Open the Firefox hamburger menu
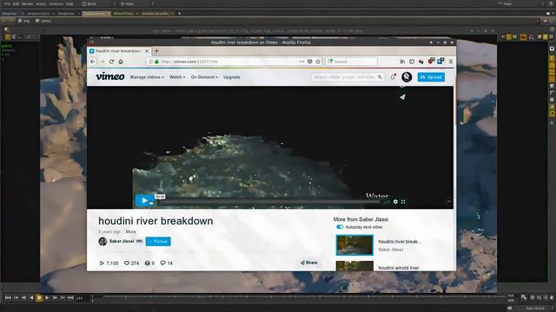This screenshot has height=312, width=556. point(451,62)
